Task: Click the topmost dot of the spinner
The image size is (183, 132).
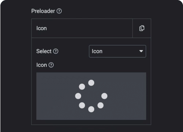Action: point(91,83)
